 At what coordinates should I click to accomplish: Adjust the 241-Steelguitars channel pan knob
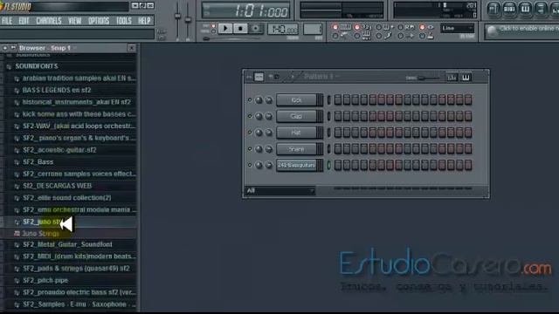tap(259, 165)
